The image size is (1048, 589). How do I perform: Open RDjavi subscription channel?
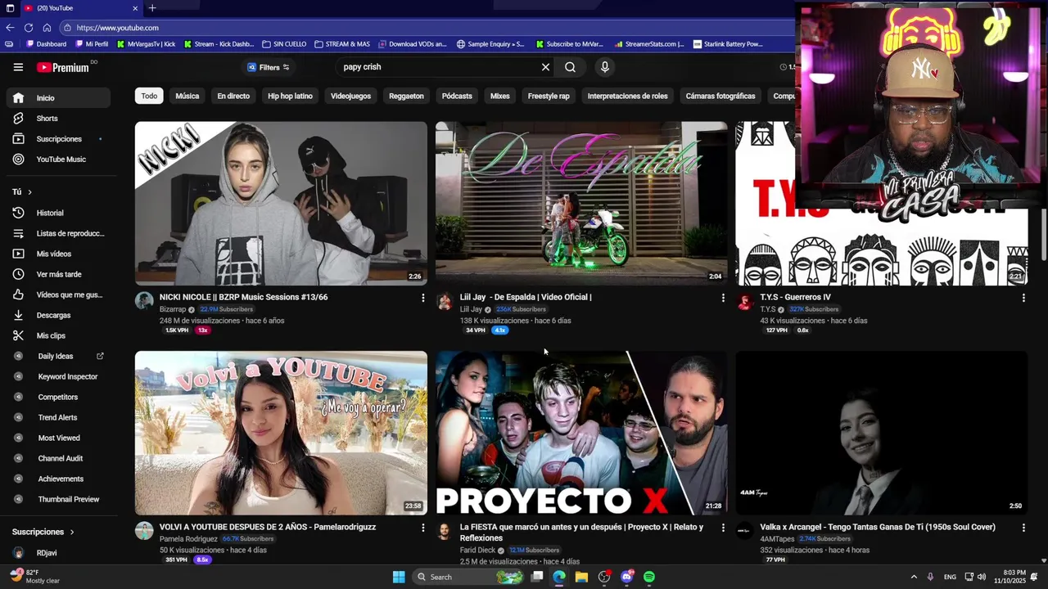point(56,553)
